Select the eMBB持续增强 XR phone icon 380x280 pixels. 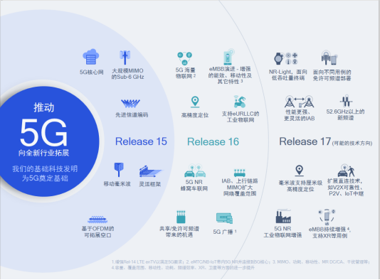pyautogui.click(x=327, y=217)
